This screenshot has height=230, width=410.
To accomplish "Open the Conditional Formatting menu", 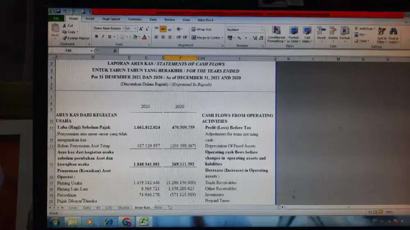I will (276, 34).
